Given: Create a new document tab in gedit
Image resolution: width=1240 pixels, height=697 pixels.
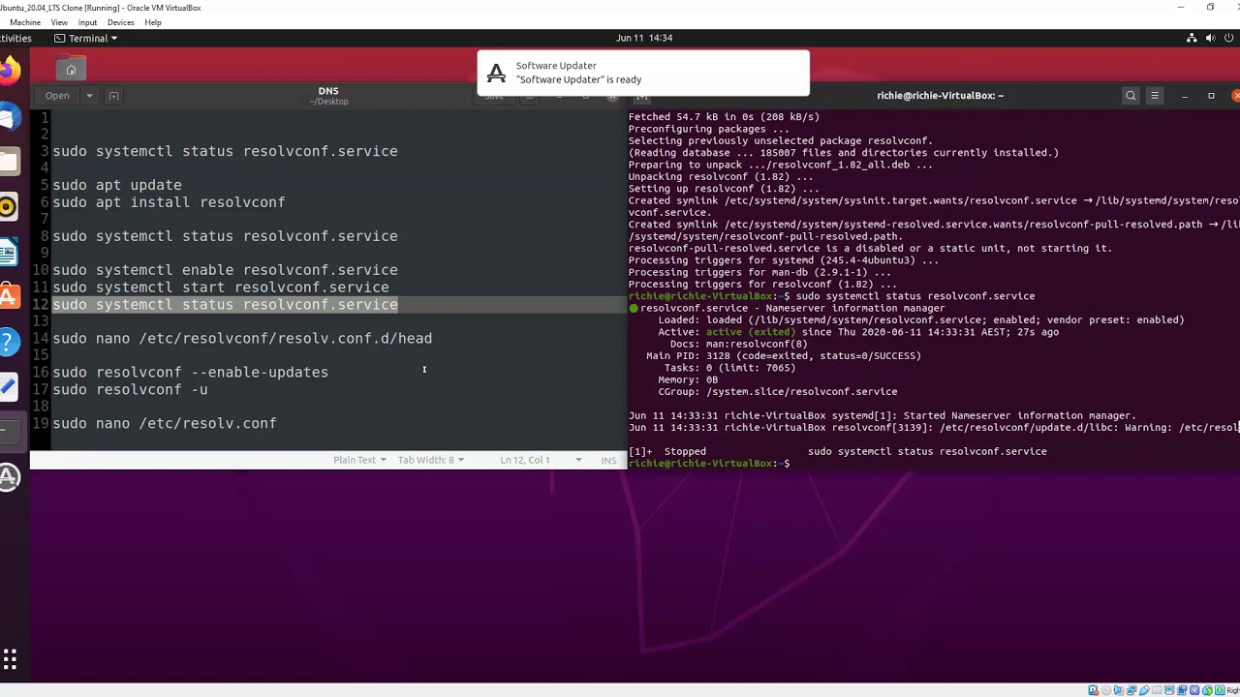Looking at the screenshot, I should (113, 96).
